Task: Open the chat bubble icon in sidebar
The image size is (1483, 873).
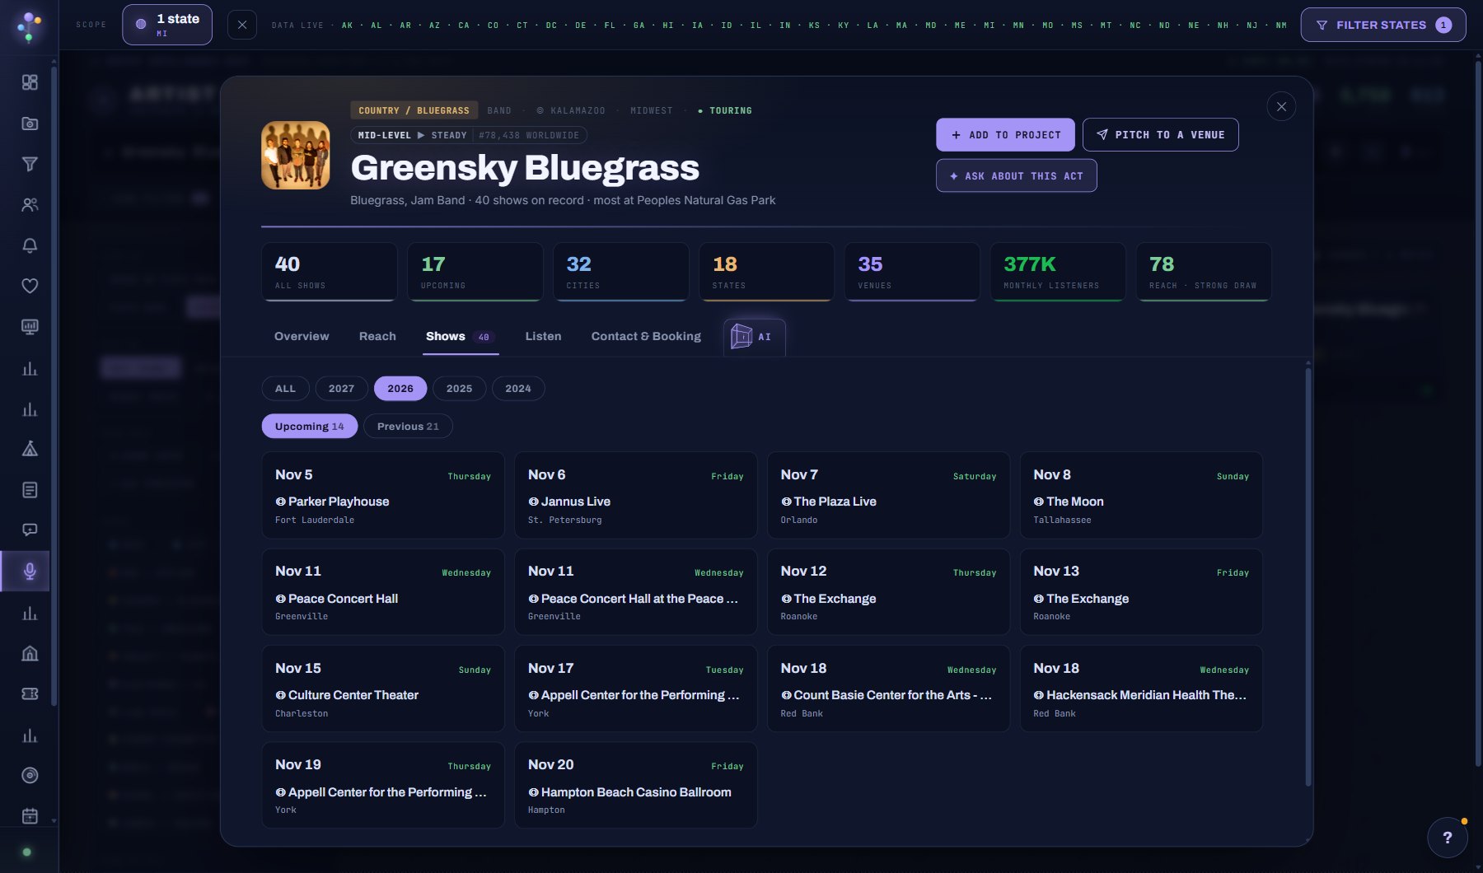Action: pyautogui.click(x=30, y=530)
